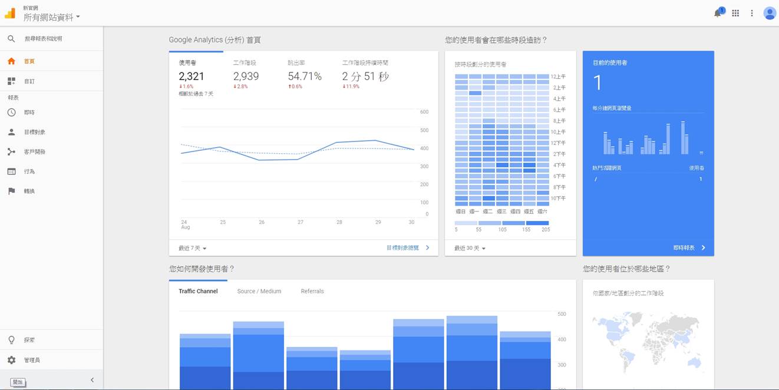Open the 目標對象總覽 link
This screenshot has height=390, width=779.
pyautogui.click(x=404, y=247)
